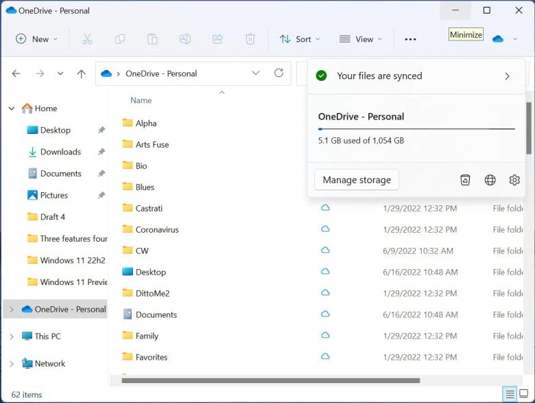The width and height of the screenshot is (535, 403).
Task: Open OneDrive settings gear icon
Action: click(x=514, y=180)
